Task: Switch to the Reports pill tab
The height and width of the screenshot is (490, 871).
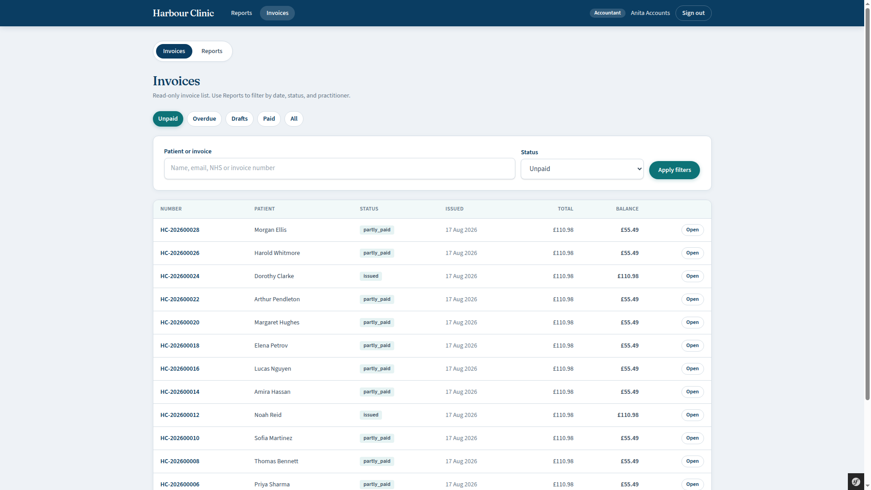Action: (x=212, y=51)
